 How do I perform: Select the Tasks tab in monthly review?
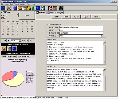tap(4, 57)
